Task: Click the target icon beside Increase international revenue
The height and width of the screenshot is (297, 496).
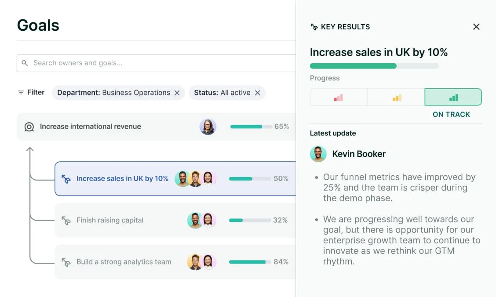Action: (x=29, y=127)
